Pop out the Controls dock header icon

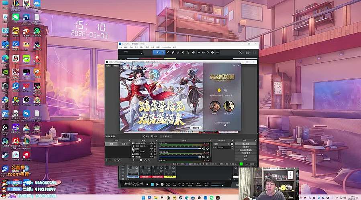click(255, 140)
